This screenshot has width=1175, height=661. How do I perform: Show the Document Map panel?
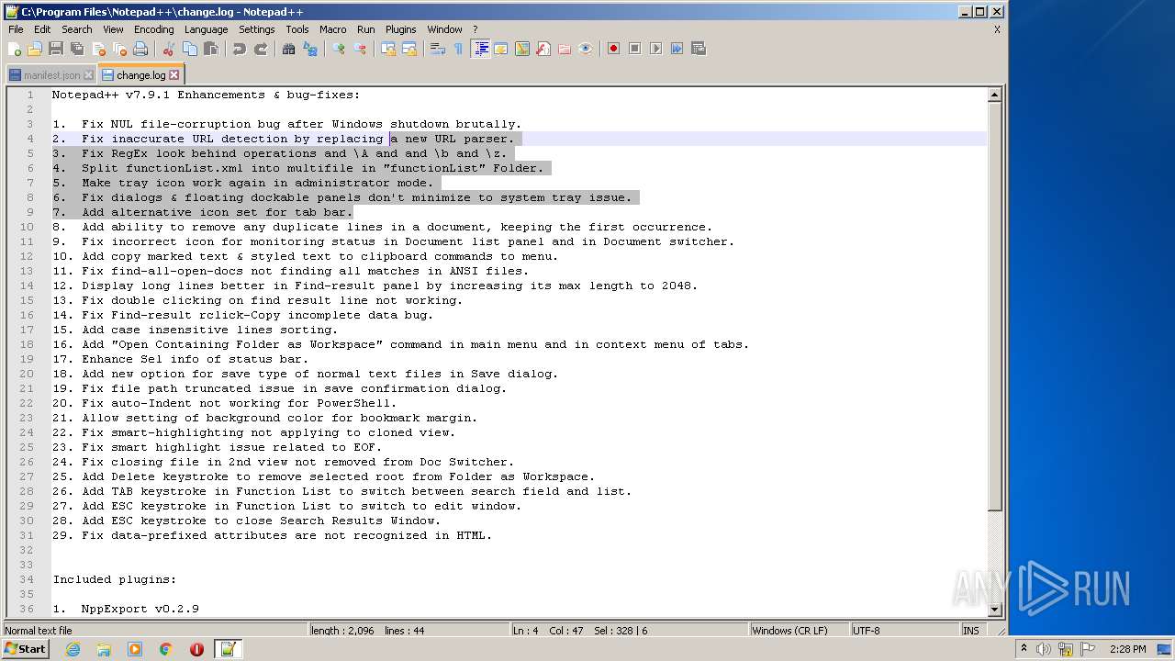522,49
